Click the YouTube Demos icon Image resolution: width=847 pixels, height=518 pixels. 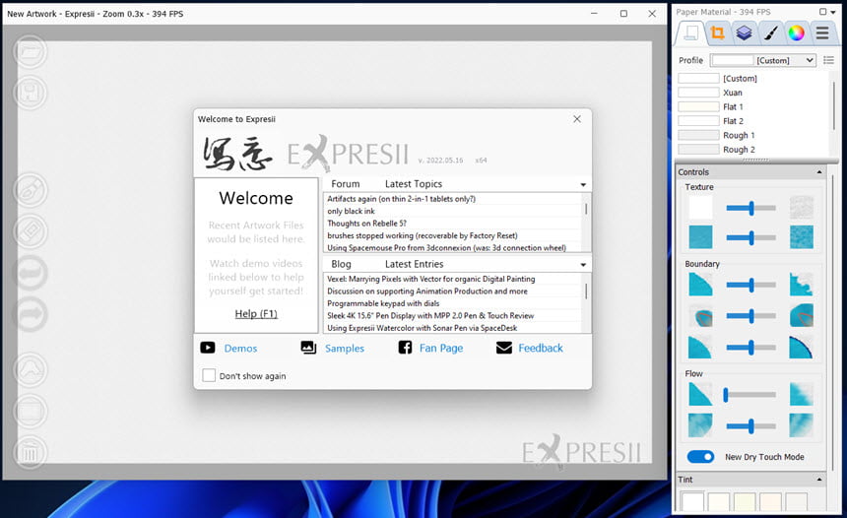coord(208,348)
